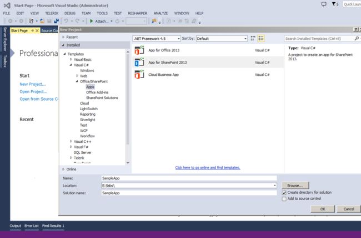Screen dimensions: 361x238
Task: Click the Navigate Backward toolbar icon
Action: pos(11,21)
